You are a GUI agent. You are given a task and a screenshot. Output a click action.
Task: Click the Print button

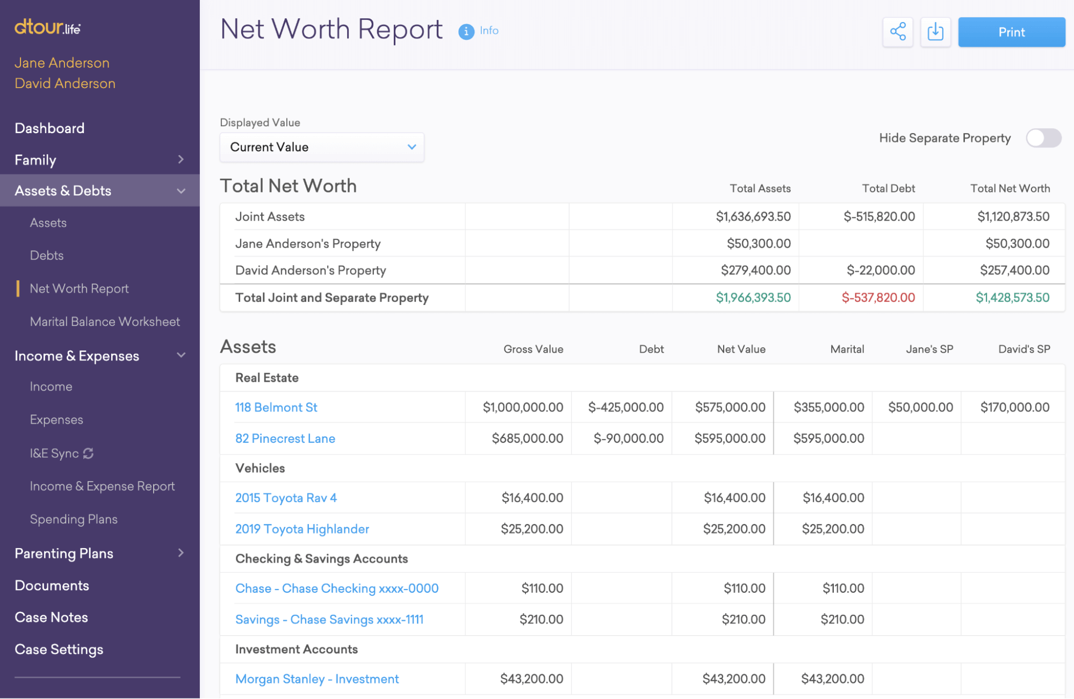[x=1011, y=32]
